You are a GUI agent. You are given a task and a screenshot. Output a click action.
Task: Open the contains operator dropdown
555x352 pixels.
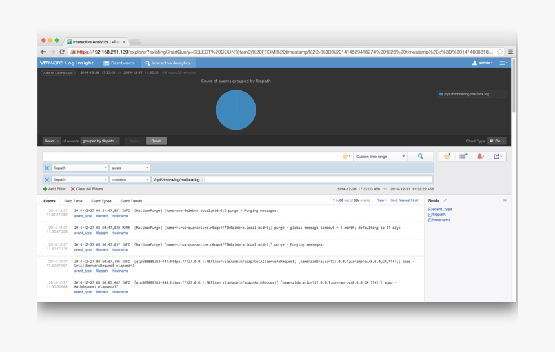coord(130,180)
